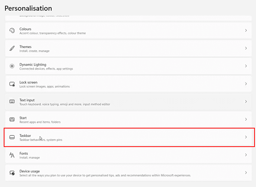Click the Themes paintbrush icon
This screenshot has height=187, width=256.
point(12,49)
